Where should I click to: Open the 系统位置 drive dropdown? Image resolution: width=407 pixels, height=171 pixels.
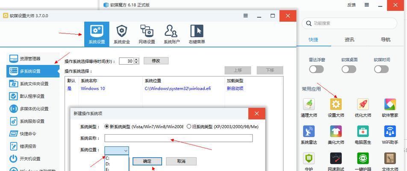click(117, 150)
